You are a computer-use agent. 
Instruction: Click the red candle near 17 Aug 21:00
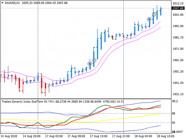pos(124,36)
